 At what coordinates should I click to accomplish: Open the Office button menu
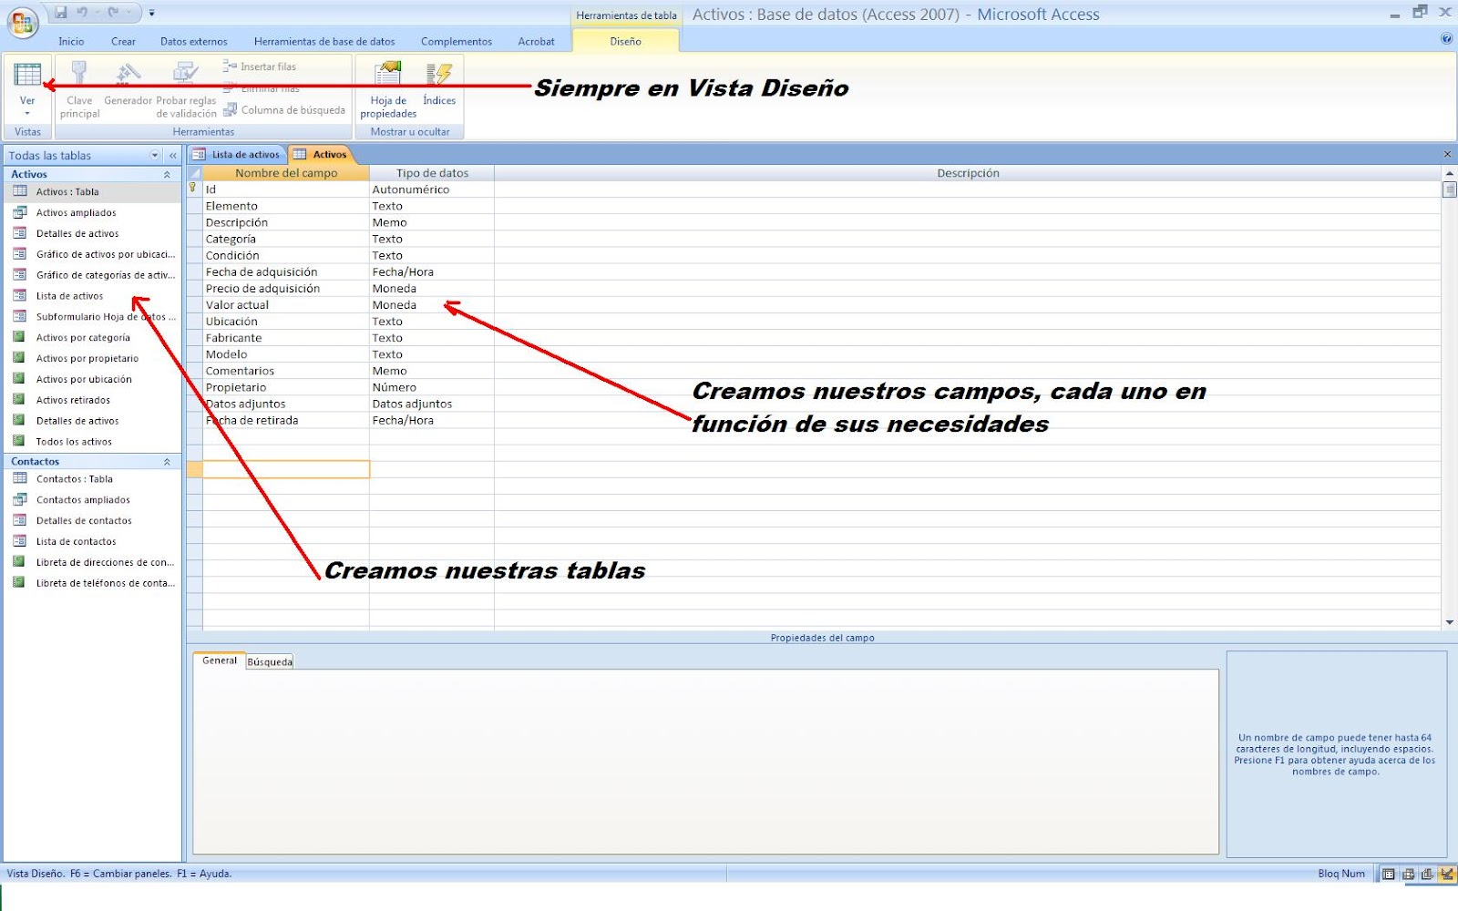click(x=19, y=22)
